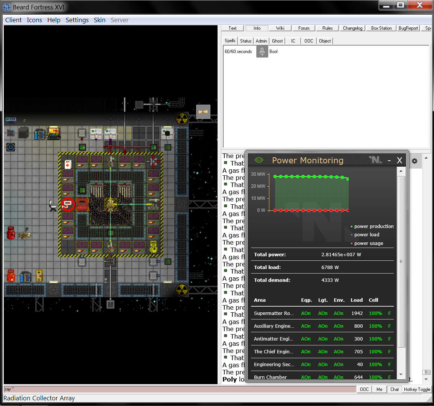Open the Skin menu
This screenshot has height=406, width=434.
99,20
